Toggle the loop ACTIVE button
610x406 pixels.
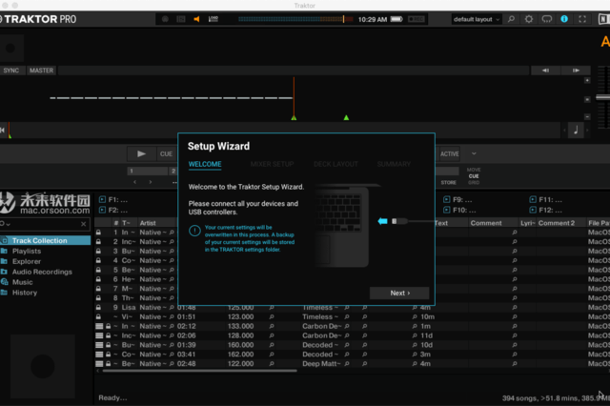coord(449,154)
